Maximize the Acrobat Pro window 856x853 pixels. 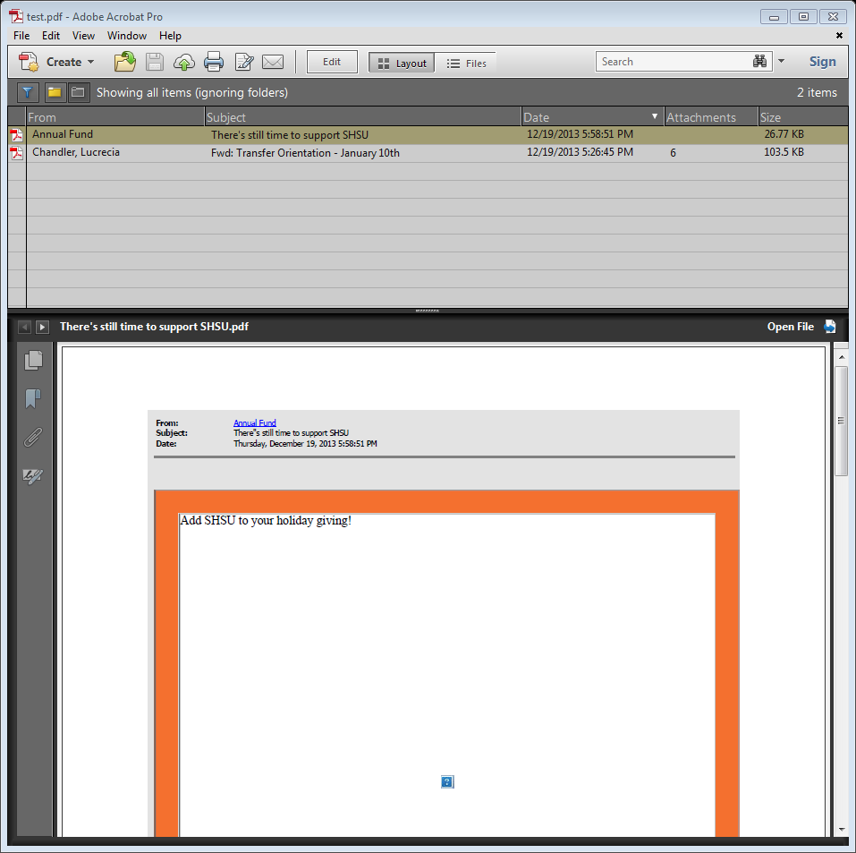point(803,16)
